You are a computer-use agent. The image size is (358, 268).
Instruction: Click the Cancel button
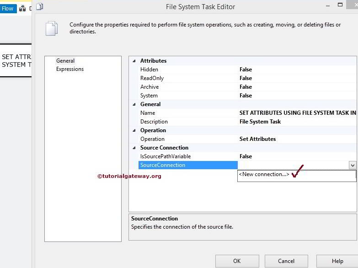tap(286, 261)
